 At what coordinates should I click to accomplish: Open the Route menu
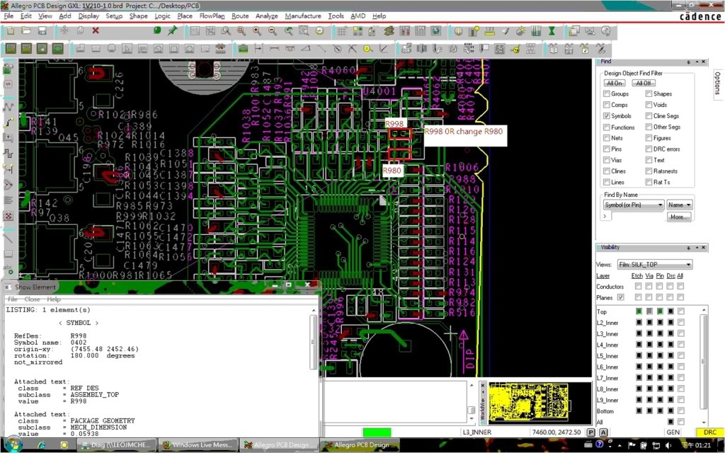coord(240,16)
